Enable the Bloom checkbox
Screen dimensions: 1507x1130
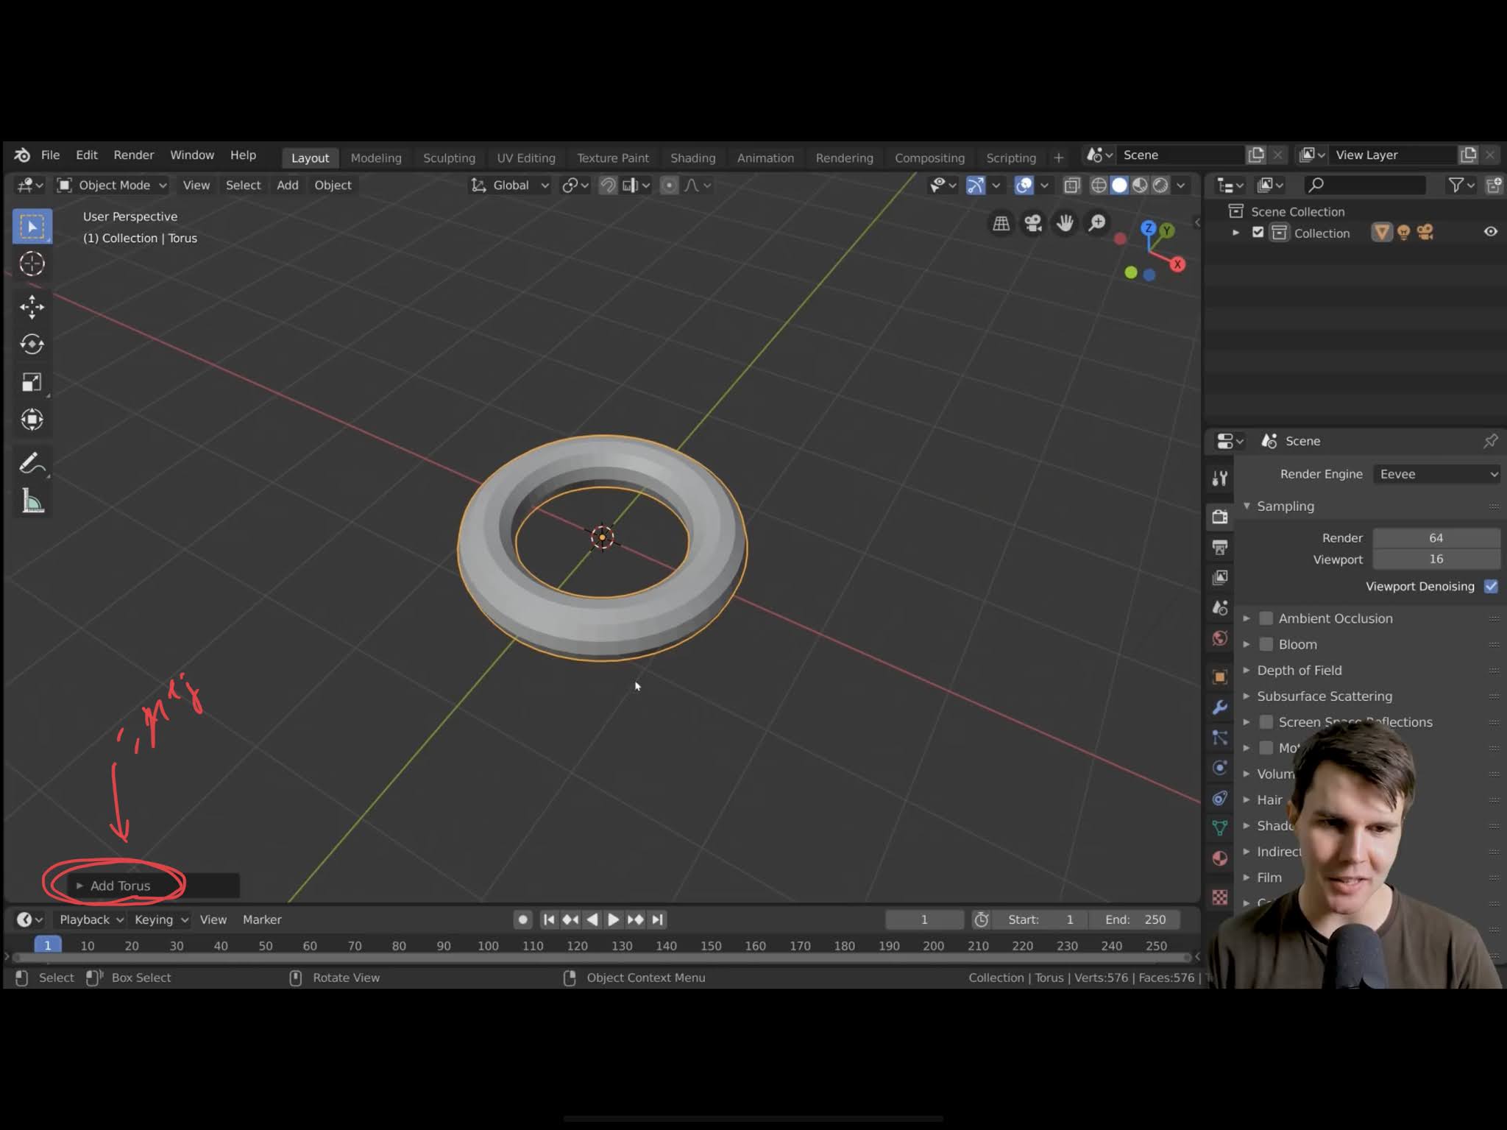pos(1266,644)
